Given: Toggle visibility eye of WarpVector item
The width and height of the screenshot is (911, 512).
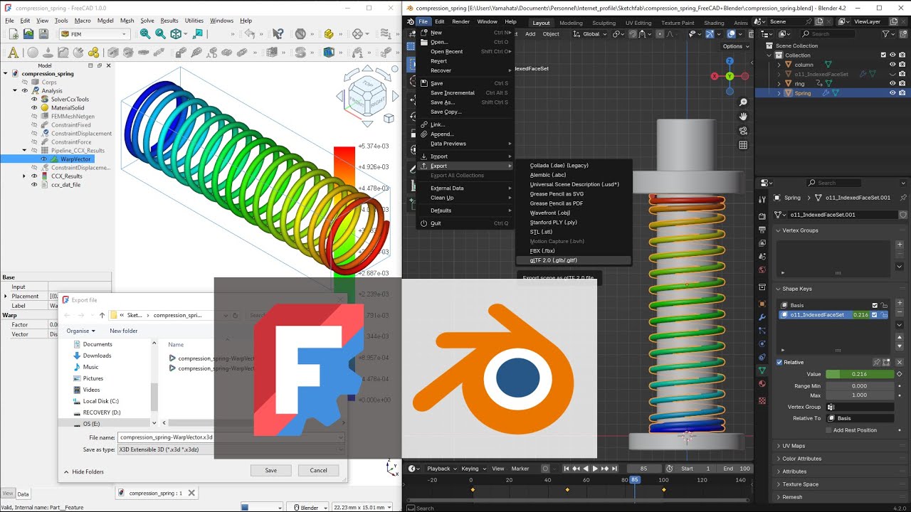Looking at the screenshot, I should pyautogui.click(x=43, y=159).
